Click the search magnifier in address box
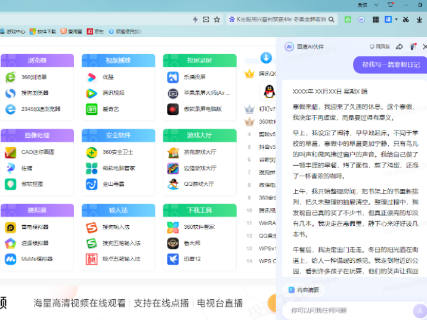Image resolution: width=427 pixels, height=320 pixels. click(331, 19)
